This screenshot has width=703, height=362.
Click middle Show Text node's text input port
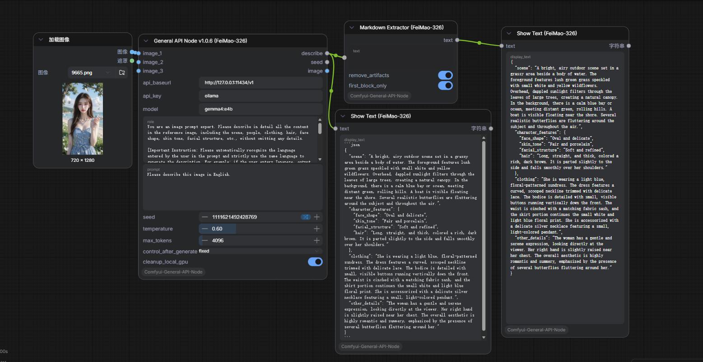pos(335,128)
